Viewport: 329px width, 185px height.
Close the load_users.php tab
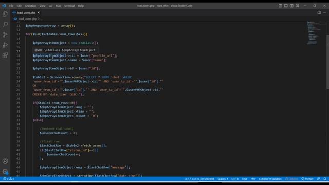[x=39, y=13]
